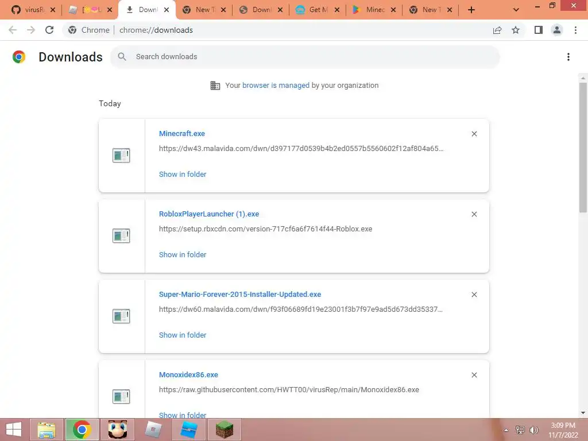Screen dimensions: 588x441
Task: Click the malavida URL for Minecraft.exe
Action: tap(301, 149)
